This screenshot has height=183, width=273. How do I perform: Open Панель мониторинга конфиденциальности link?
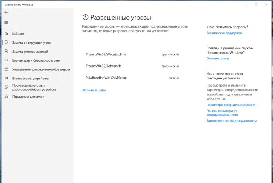pyautogui.click(x=222, y=113)
